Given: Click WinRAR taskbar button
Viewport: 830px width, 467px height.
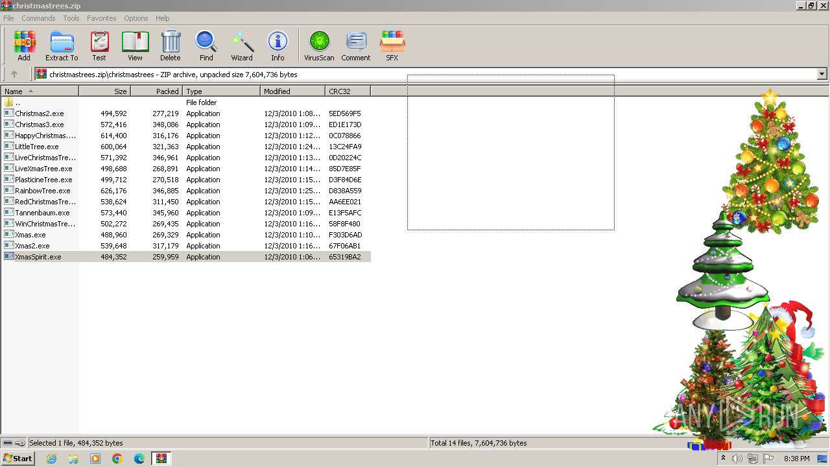Looking at the screenshot, I should (x=161, y=459).
